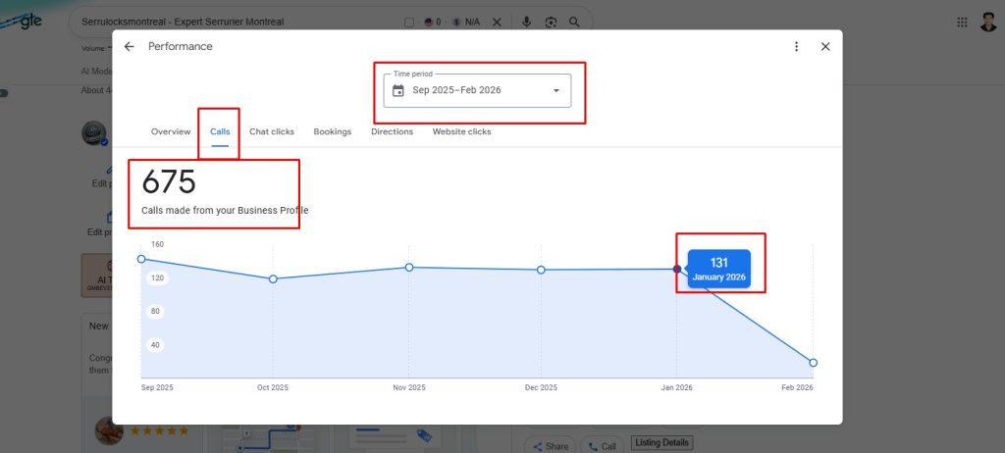Click the 160 y-axis label
The width and height of the screenshot is (1005, 453).
(x=157, y=244)
